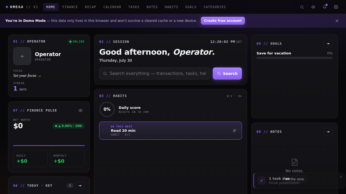
Task: Focus the Search everything input field
Action: 155,74
